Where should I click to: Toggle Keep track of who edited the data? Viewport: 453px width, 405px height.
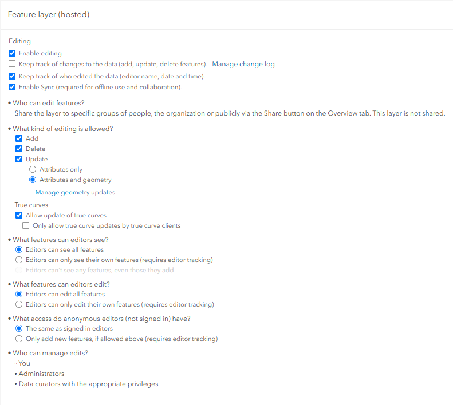(x=12, y=76)
